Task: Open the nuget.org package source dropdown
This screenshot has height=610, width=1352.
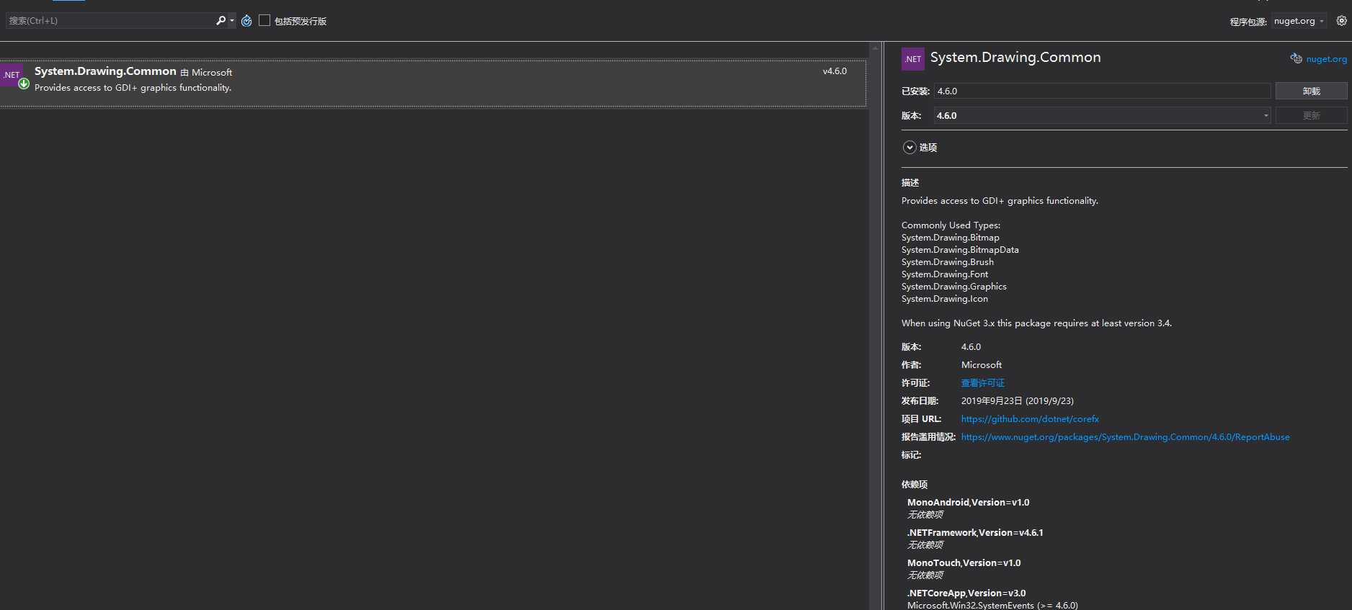Action: pyautogui.click(x=1299, y=21)
